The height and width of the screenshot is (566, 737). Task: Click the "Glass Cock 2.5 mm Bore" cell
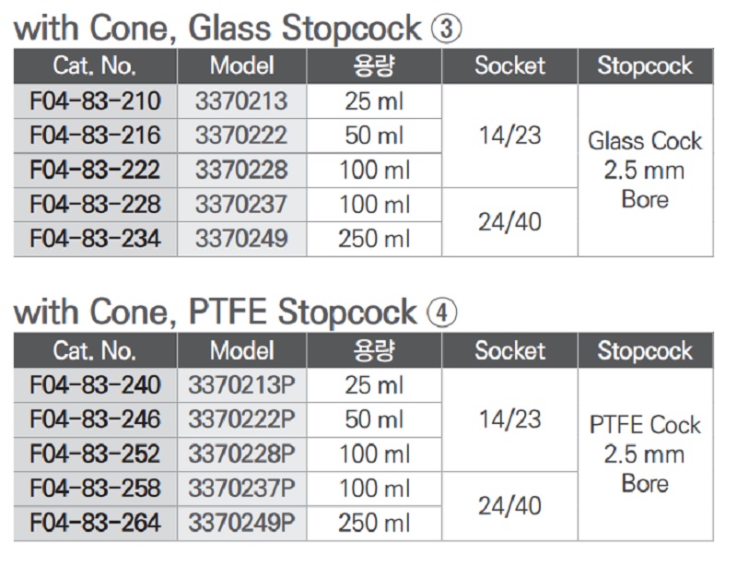[645, 170]
